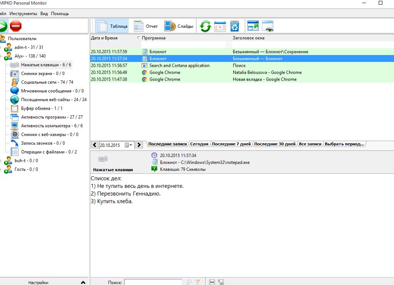The width and height of the screenshot is (394, 285).
Task: Switch to Таблица view
Action: [x=112, y=26]
